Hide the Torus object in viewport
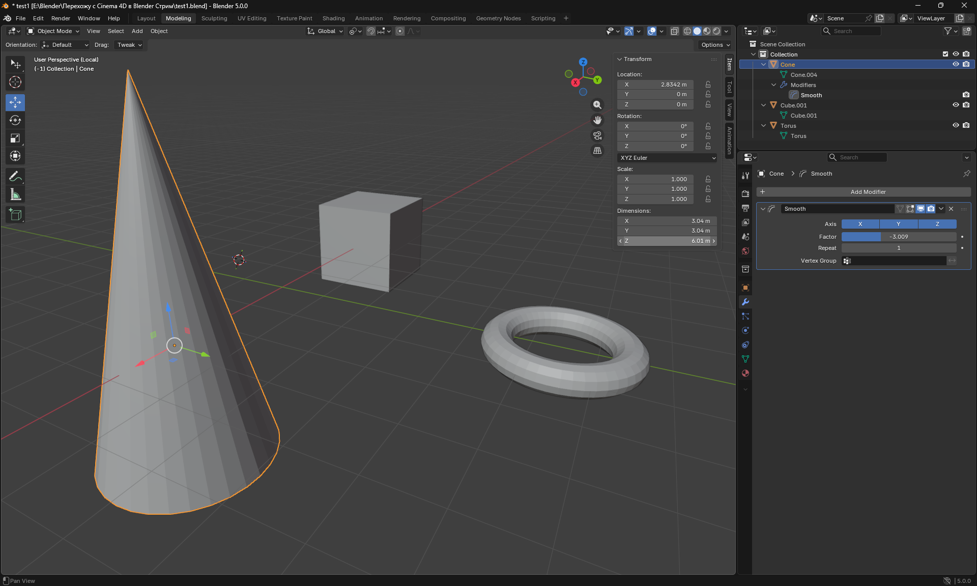The width and height of the screenshot is (977, 586). coord(956,126)
